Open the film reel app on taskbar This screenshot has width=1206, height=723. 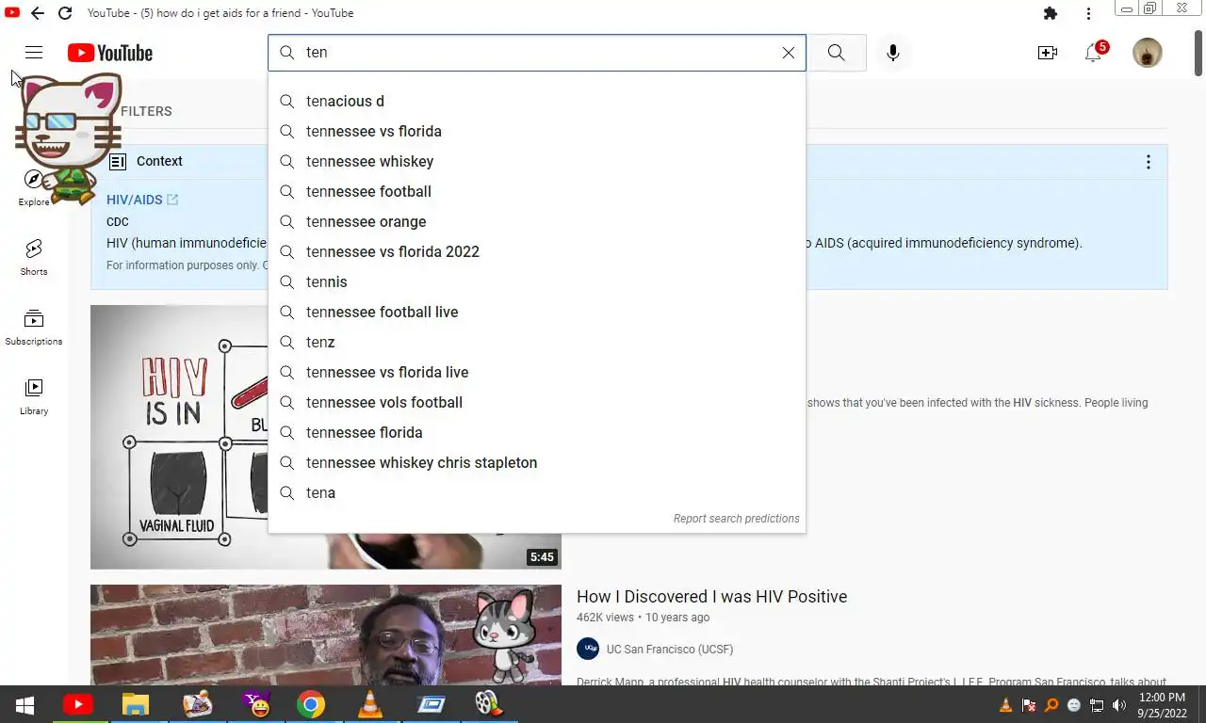[x=488, y=704]
